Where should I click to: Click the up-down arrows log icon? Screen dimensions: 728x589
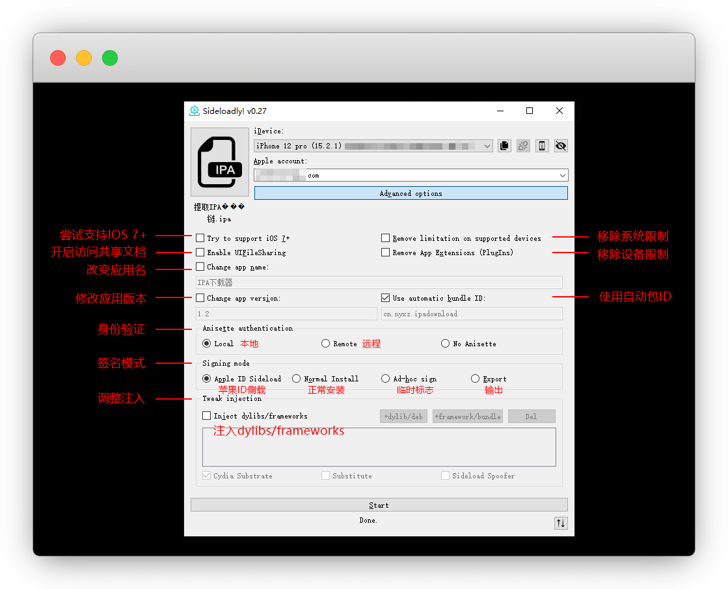tap(561, 523)
